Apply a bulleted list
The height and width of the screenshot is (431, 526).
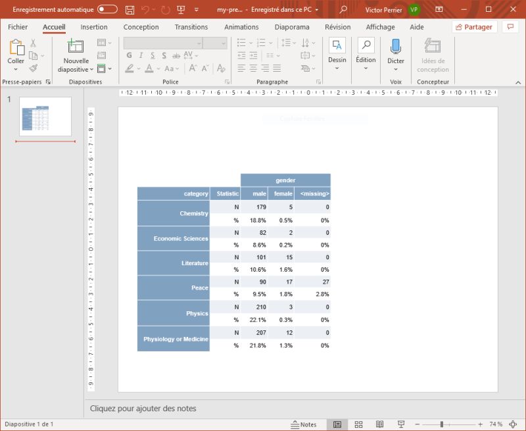pos(241,43)
